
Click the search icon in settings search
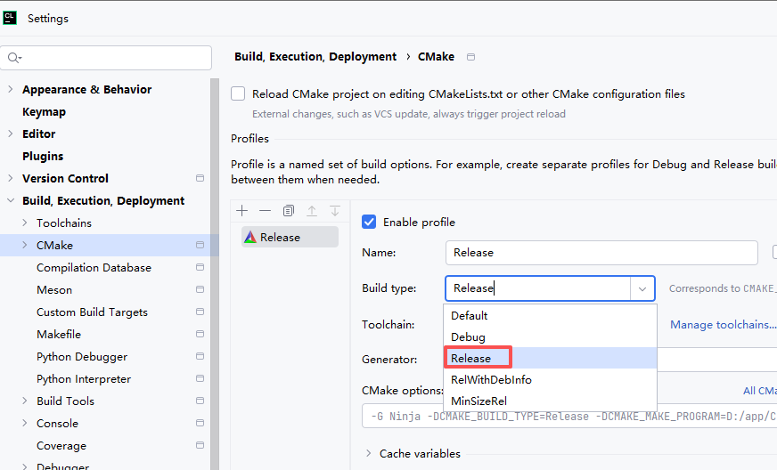click(14, 58)
